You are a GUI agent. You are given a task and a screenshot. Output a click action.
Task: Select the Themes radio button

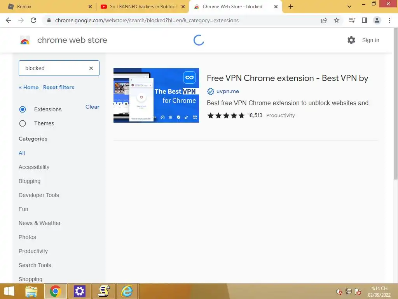[x=23, y=123]
